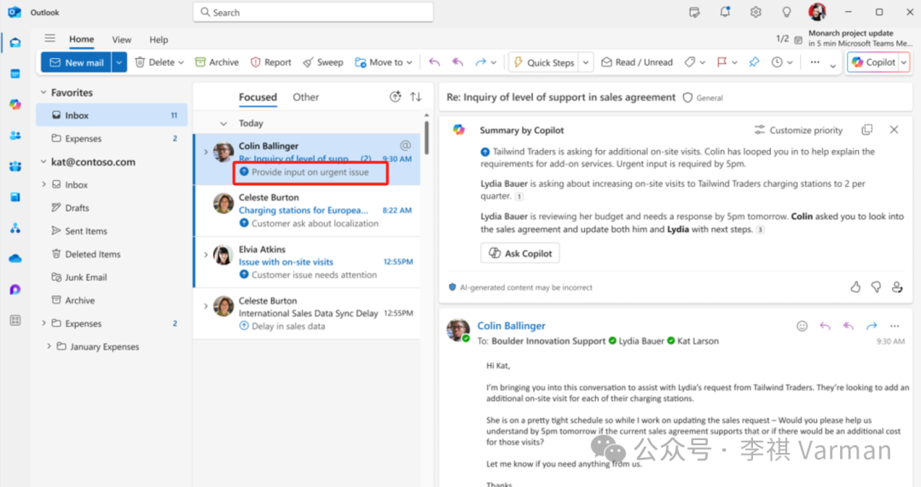This screenshot has width=921, height=487.
Task: Thumbs up the Copilot summary
Action: [855, 287]
